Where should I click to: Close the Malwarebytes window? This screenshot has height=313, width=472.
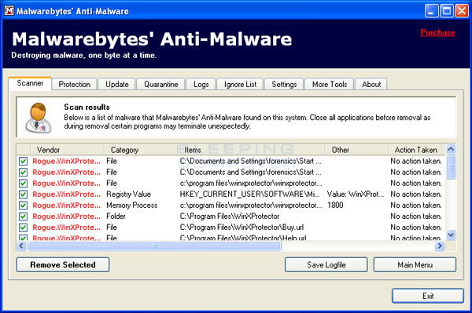[x=462, y=11]
